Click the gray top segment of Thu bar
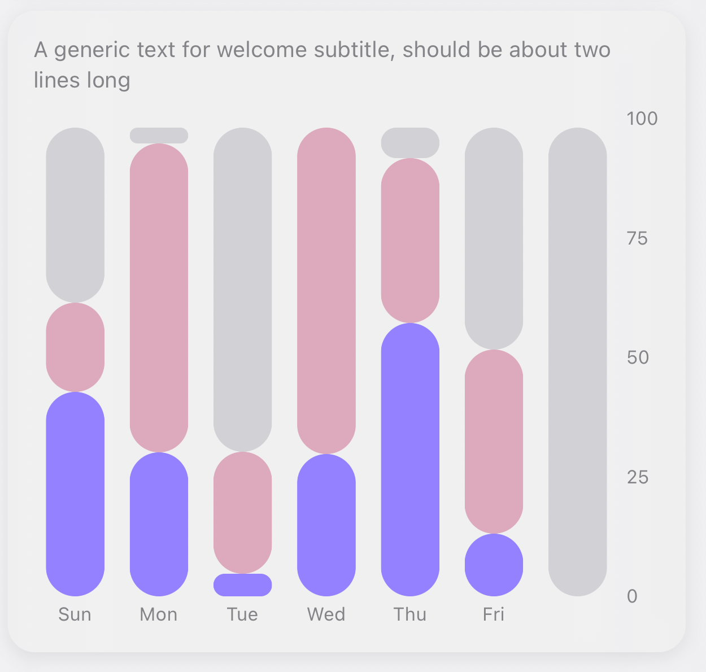The height and width of the screenshot is (672, 706). coord(410,143)
